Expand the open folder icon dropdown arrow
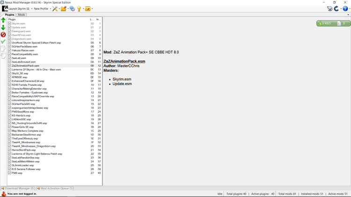Screen dimensions: 351x197 [x=68, y=9]
